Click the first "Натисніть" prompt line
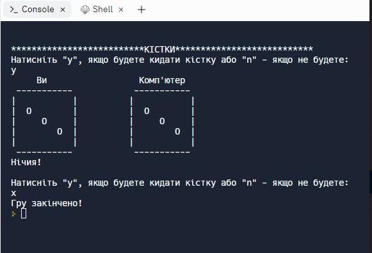372x253 pixels. click(179, 60)
